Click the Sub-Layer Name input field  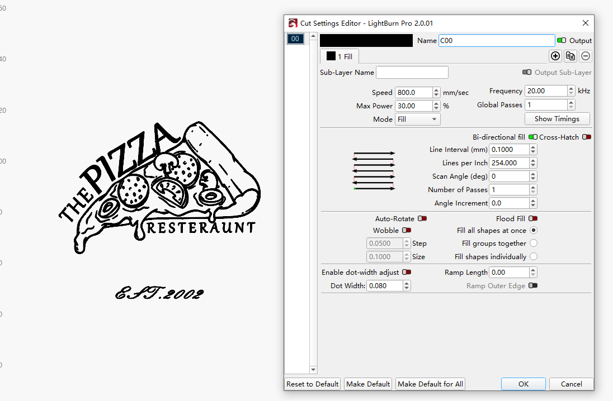click(x=412, y=72)
